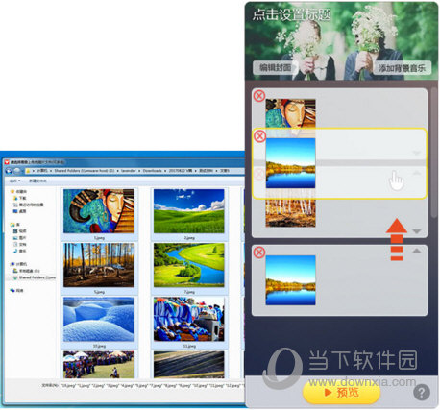440x410 pixels.
Task: Select Downloads breadcrumb in address bar
Action: click(152, 171)
